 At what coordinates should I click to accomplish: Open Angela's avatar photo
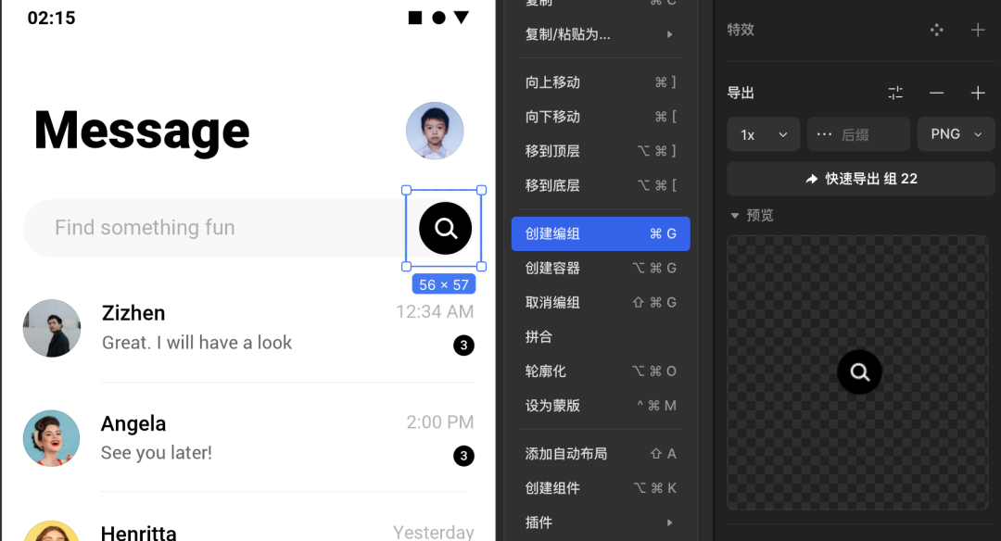click(52, 438)
